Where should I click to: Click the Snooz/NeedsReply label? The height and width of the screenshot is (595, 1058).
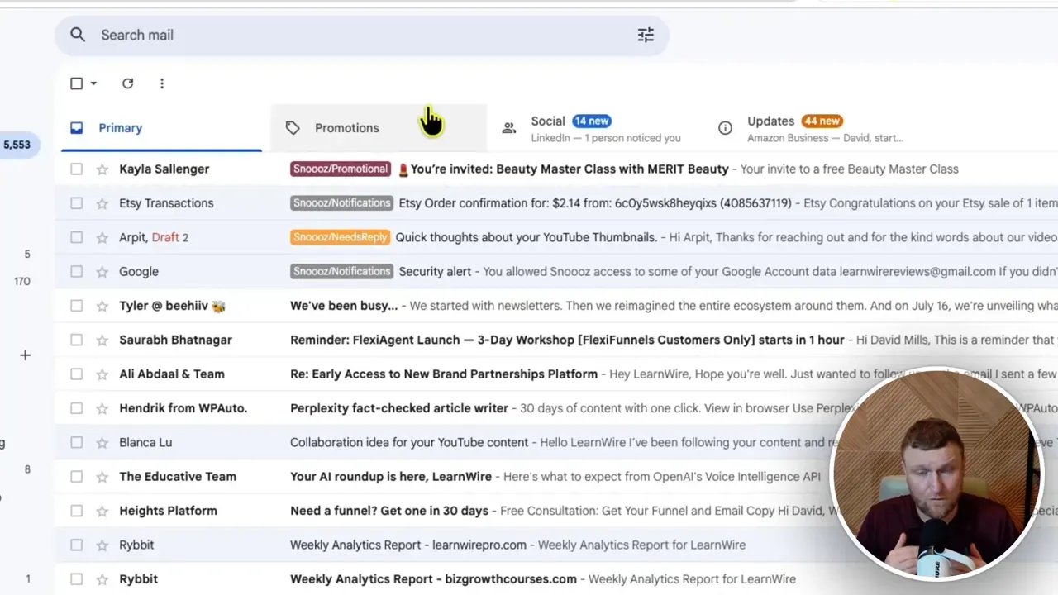(x=340, y=237)
